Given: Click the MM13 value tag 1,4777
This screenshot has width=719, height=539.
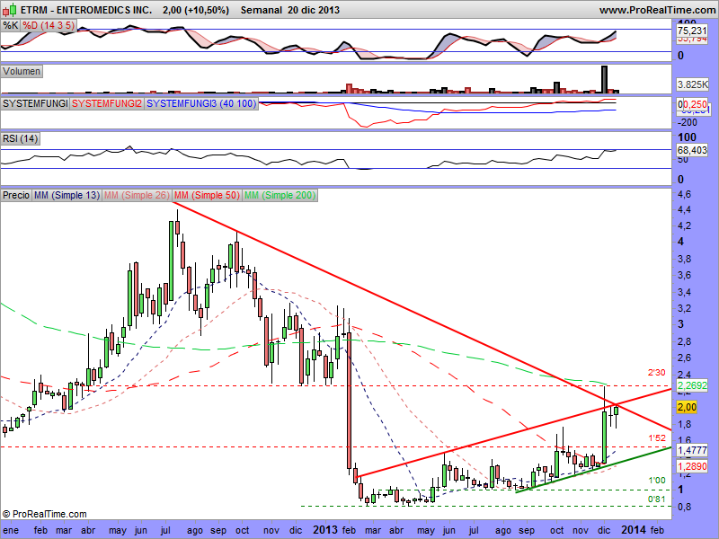Looking at the screenshot, I should [x=692, y=450].
